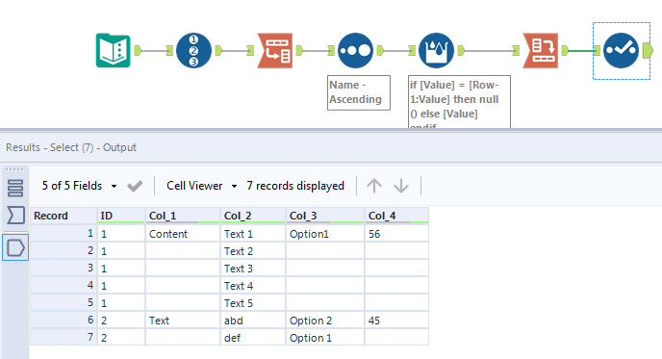Show the metadata view icon in results sidebar
Viewport: 662px width, 359px height.
coord(15,189)
